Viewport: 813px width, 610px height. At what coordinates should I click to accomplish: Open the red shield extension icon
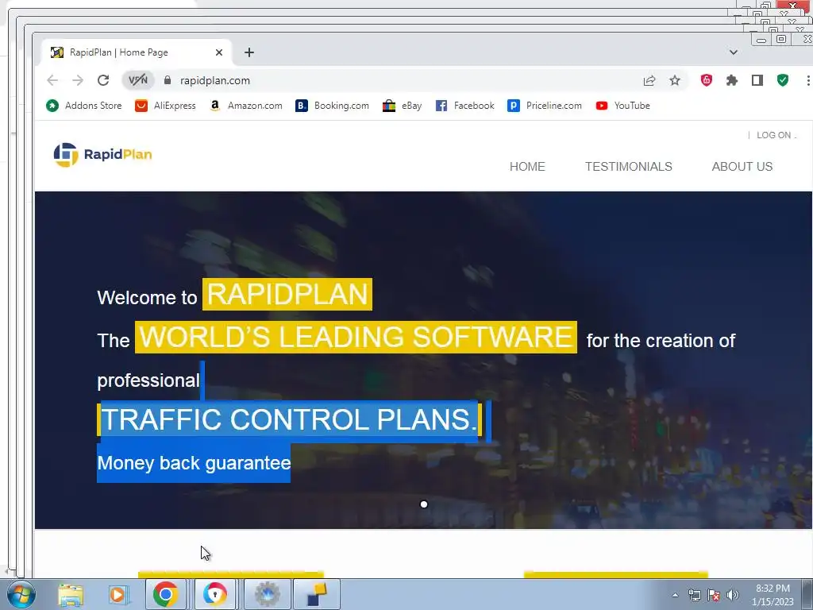706,80
